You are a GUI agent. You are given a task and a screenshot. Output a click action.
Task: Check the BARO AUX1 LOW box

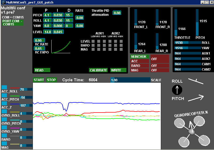coord(93,45)
